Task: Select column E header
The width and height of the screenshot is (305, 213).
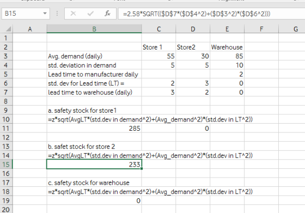Action: point(227,29)
